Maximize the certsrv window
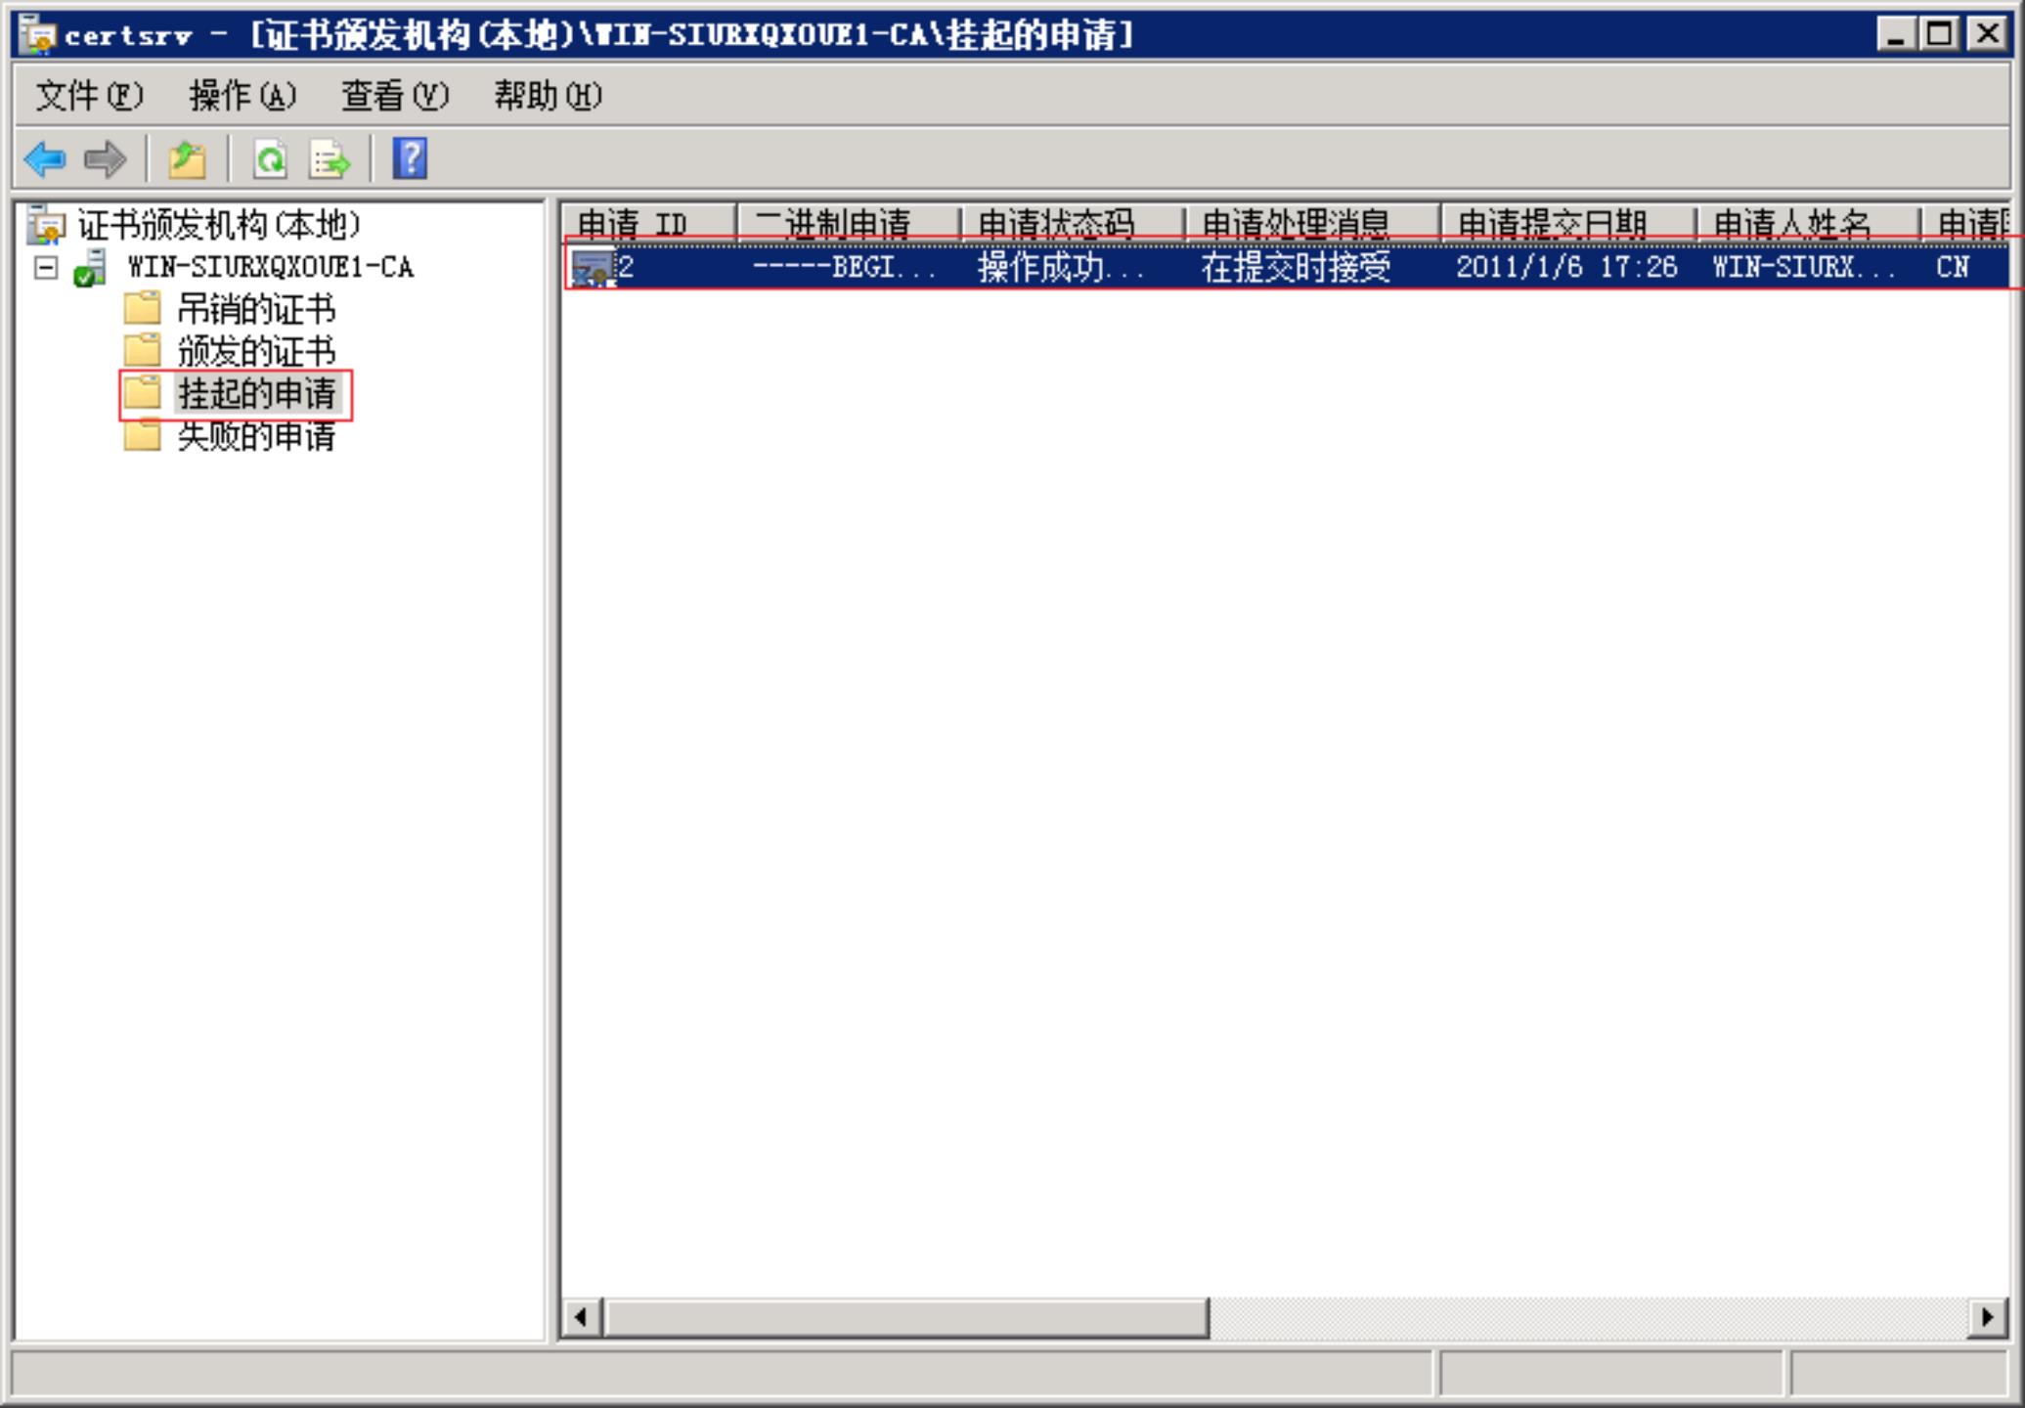 [1940, 34]
